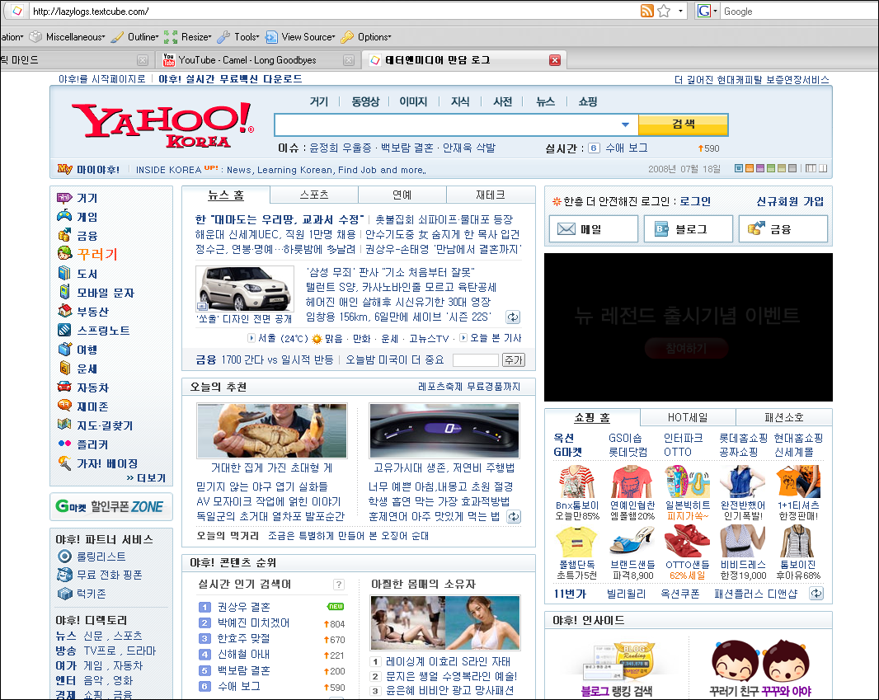Close the active 태터앤미디어 tab
The image size is (879, 700).
click(x=554, y=60)
